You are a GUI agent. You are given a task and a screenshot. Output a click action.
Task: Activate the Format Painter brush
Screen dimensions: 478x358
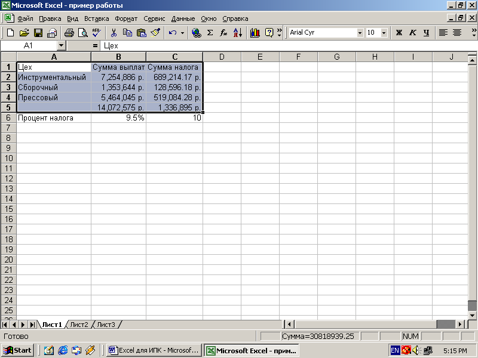pyautogui.click(x=155, y=33)
